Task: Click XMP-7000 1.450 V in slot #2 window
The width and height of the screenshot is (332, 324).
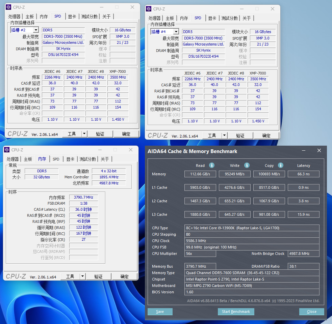Action: pyautogui.click(x=118, y=119)
